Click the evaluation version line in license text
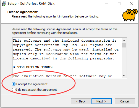 [62, 76]
